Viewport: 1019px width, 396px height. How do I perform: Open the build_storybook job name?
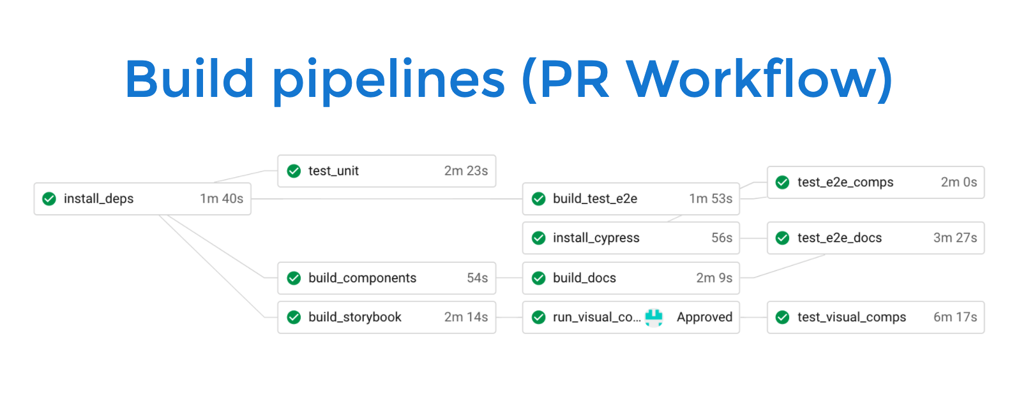click(x=355, y=317)
